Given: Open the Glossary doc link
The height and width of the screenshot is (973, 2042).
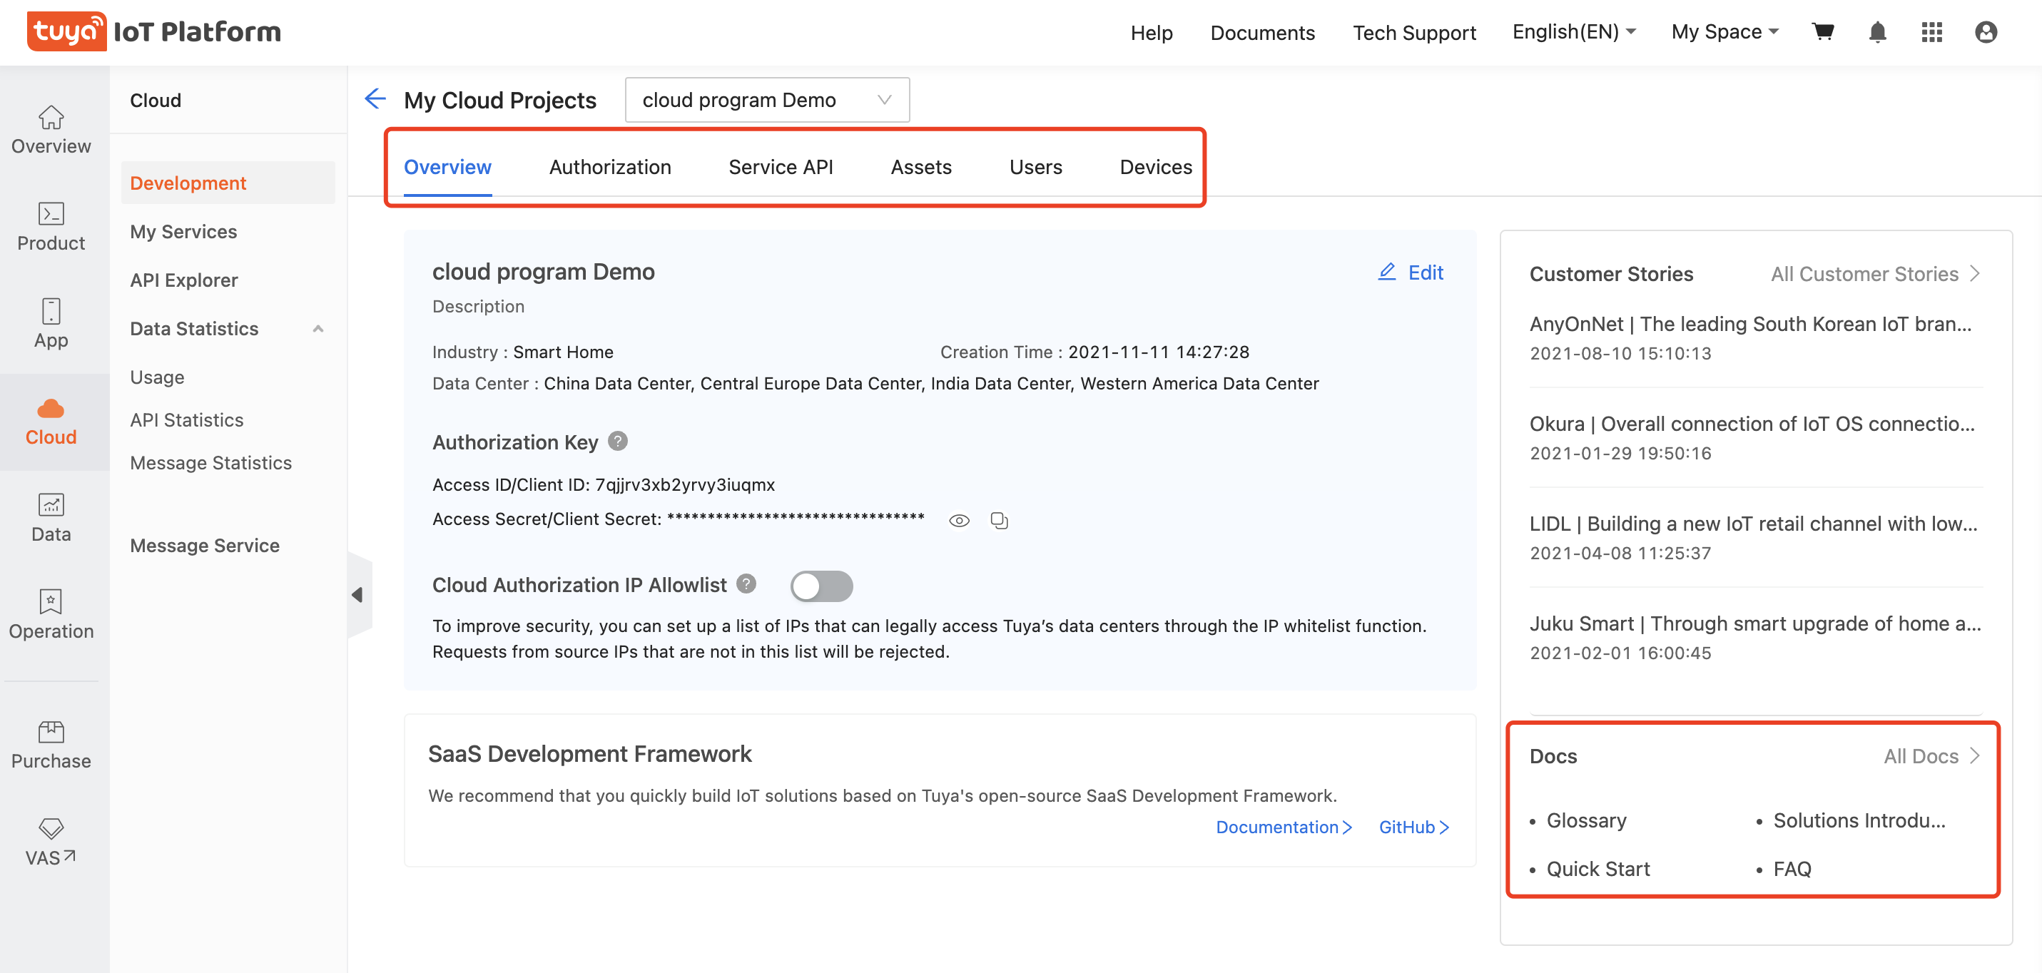Looking at the screenshot, I should tap(1586, 820).
